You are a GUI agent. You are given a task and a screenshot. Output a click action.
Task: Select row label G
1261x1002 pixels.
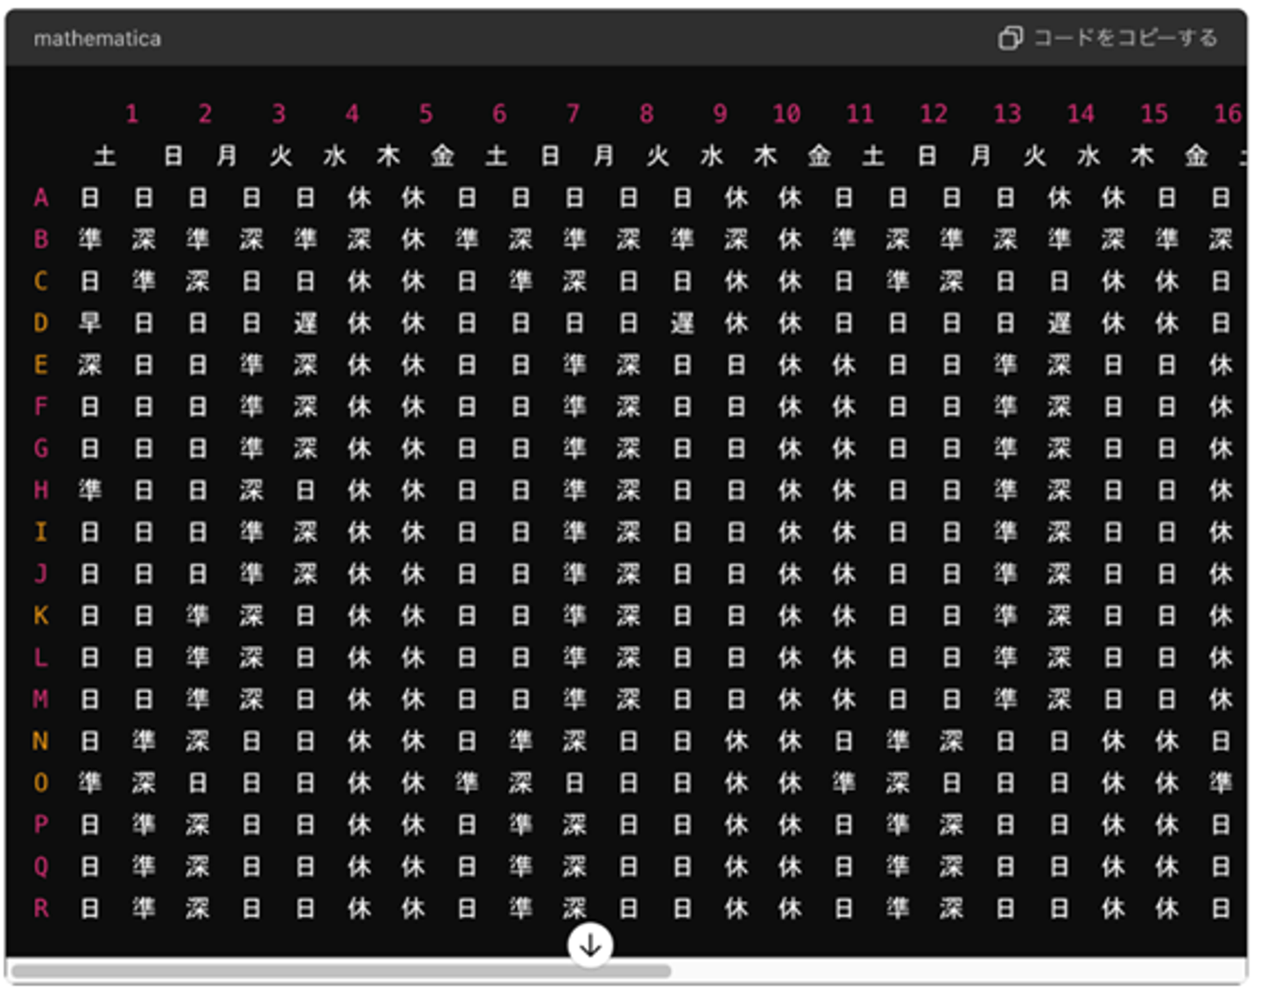40,448
